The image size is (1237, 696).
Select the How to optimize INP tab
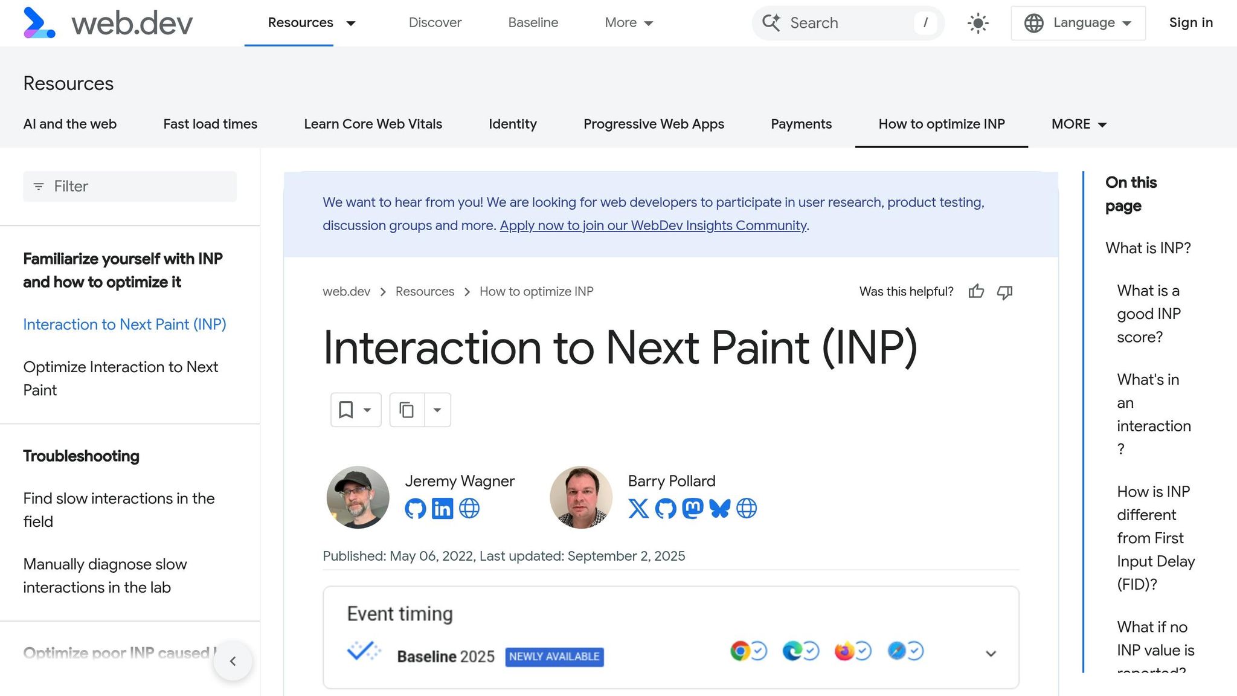[942, 124]
